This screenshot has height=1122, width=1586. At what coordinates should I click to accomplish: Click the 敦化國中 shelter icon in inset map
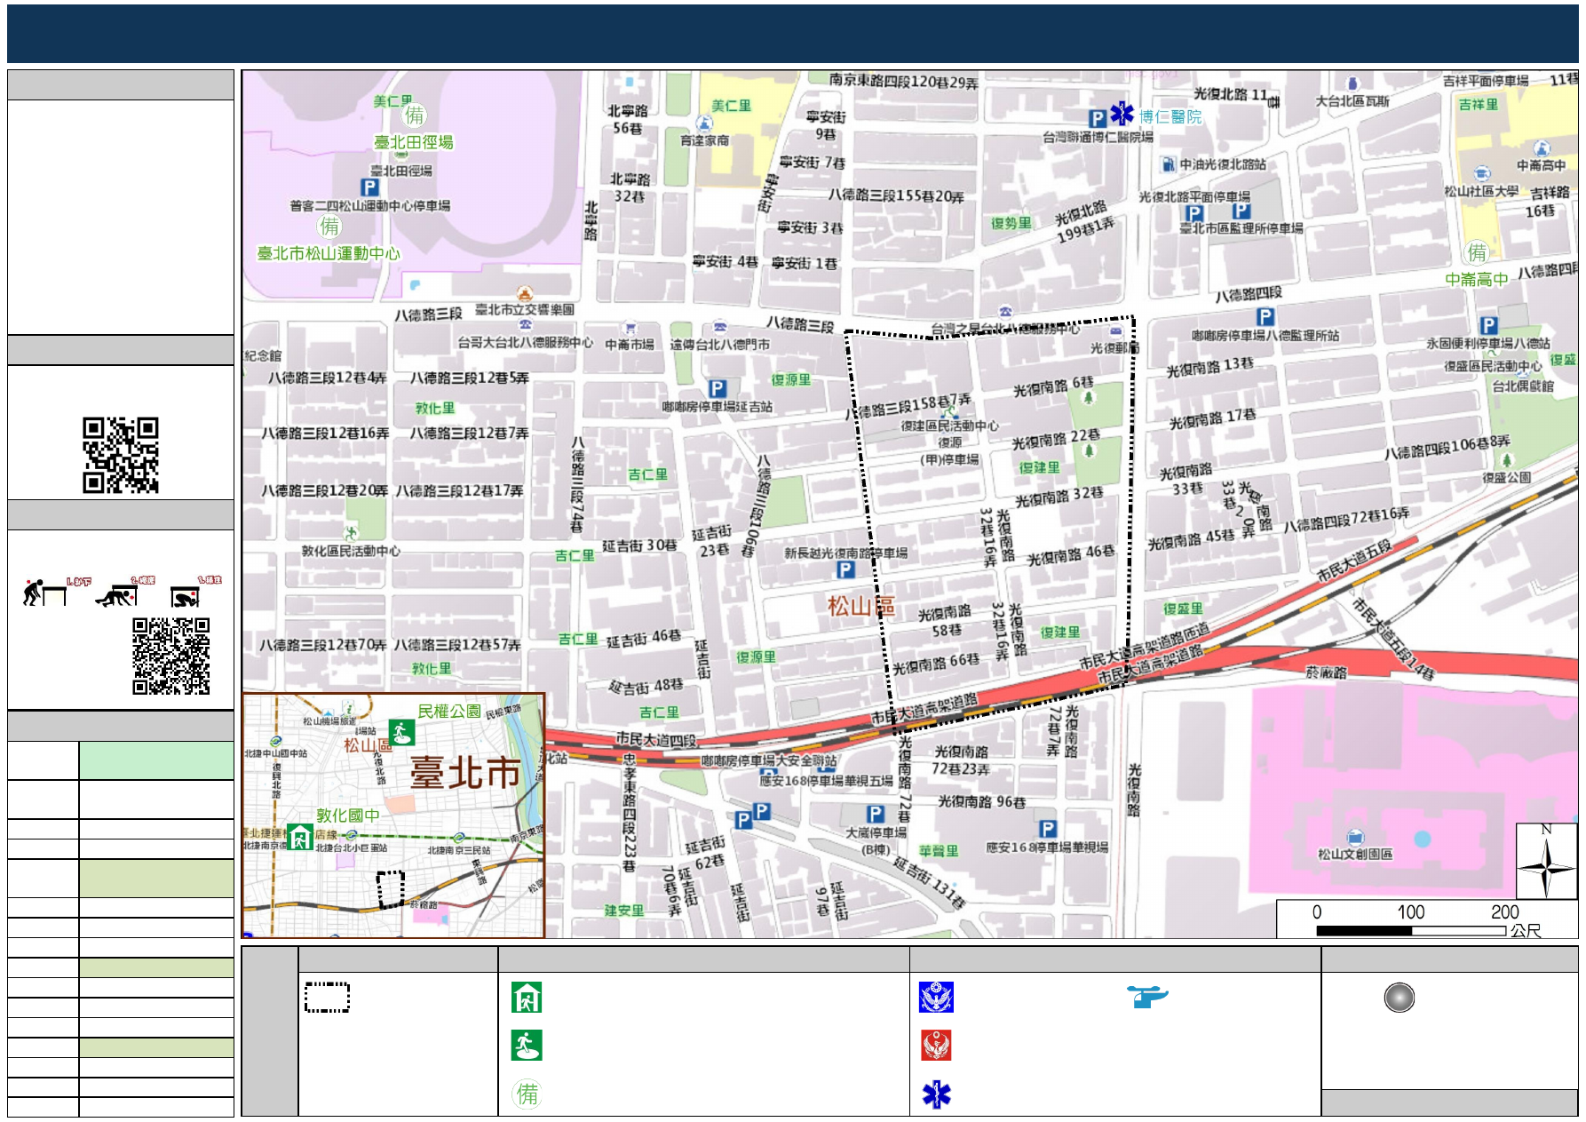click(300, 837)
